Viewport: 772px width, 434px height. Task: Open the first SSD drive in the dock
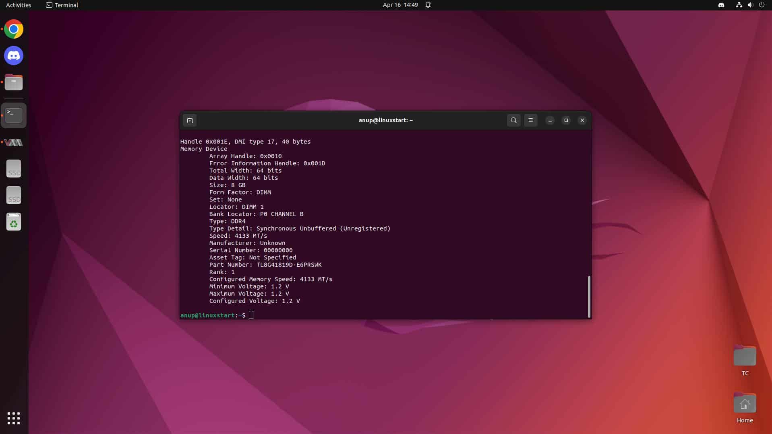13,168
